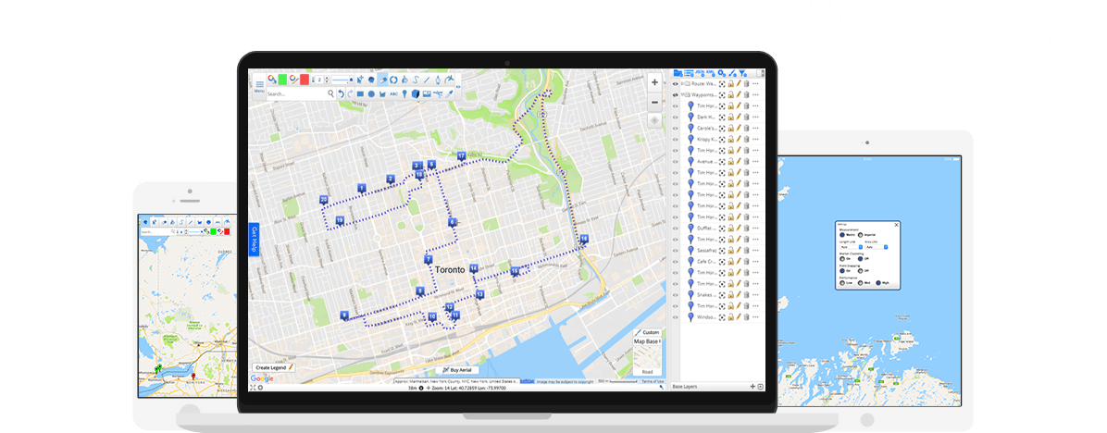Select the ABC text label tool
Screen dimensions: 1107x433
point(393,93)
